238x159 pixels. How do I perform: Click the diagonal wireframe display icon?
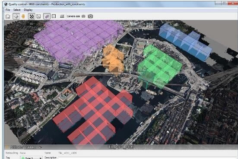pyautogui.click(x=39, y=16)
